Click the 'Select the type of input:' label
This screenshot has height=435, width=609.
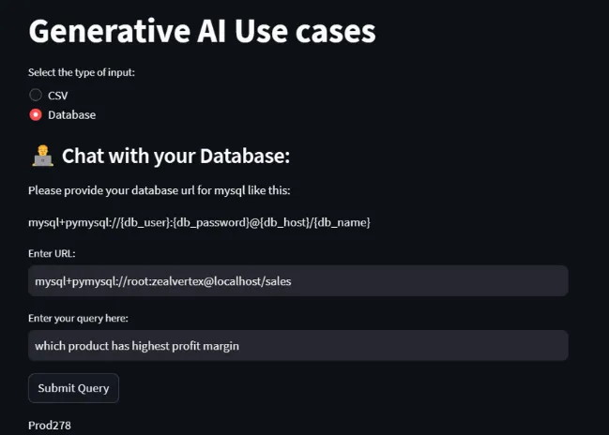(82, 73)
